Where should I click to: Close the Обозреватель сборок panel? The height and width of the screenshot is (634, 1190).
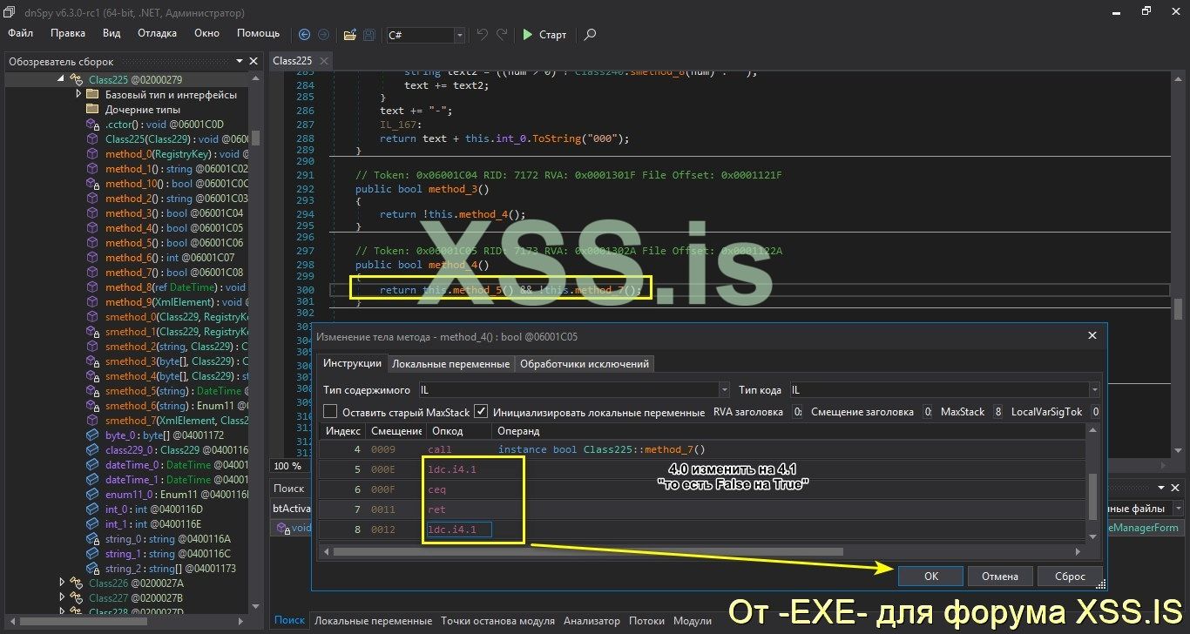pos(254,62)
